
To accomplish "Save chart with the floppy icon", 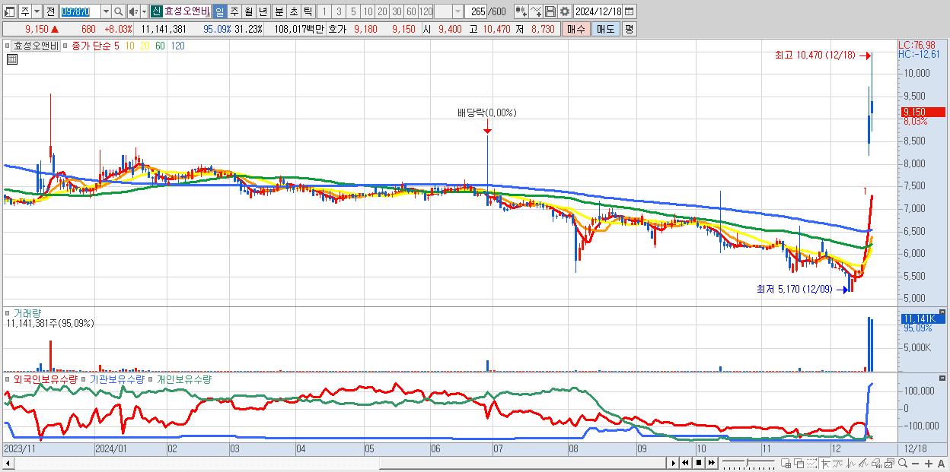I will [550, 11].
